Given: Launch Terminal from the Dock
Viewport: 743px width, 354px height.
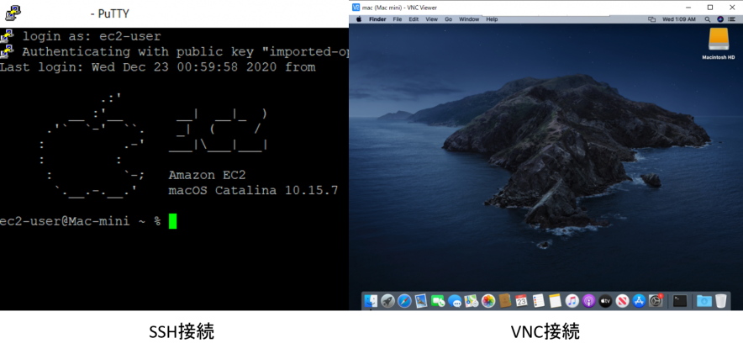Looking at the screenshot, I should click(680, 301).
